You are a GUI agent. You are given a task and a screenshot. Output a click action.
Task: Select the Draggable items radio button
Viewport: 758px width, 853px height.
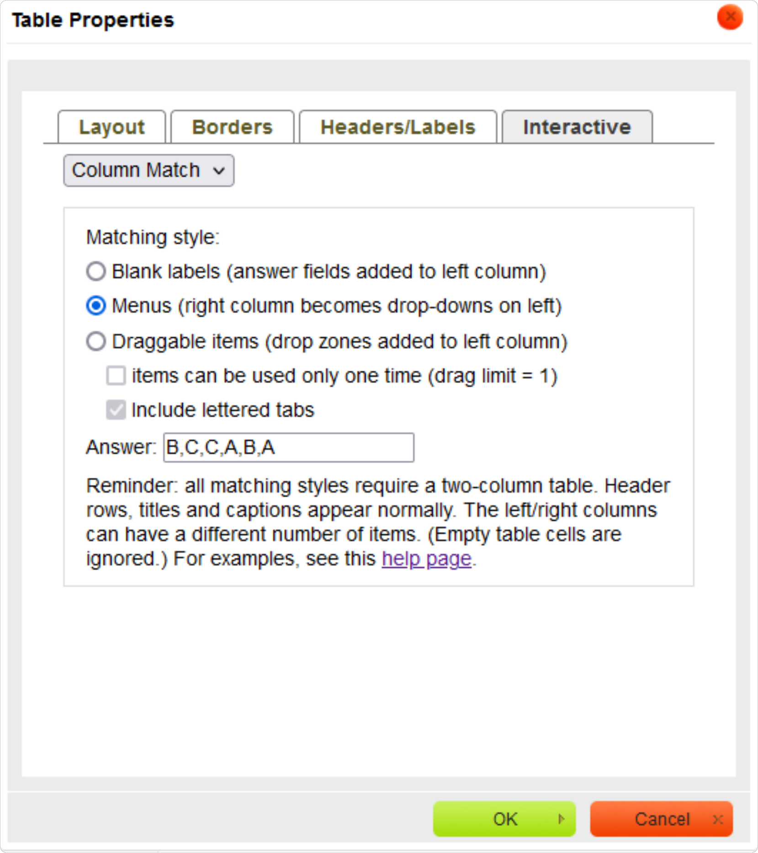tap(96, 341)
